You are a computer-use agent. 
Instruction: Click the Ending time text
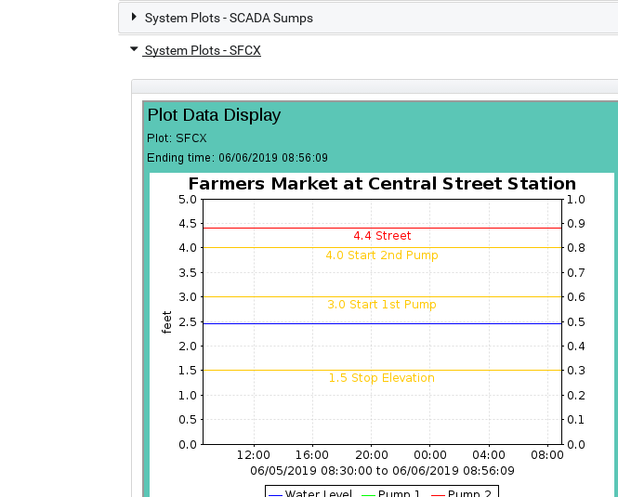(237, 158)
